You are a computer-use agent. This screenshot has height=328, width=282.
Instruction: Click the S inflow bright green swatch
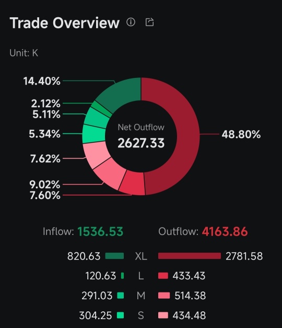pyautogui.click(x=120, y=315)
